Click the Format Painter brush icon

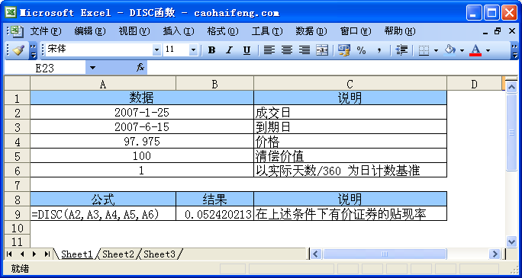click(18, 50)
